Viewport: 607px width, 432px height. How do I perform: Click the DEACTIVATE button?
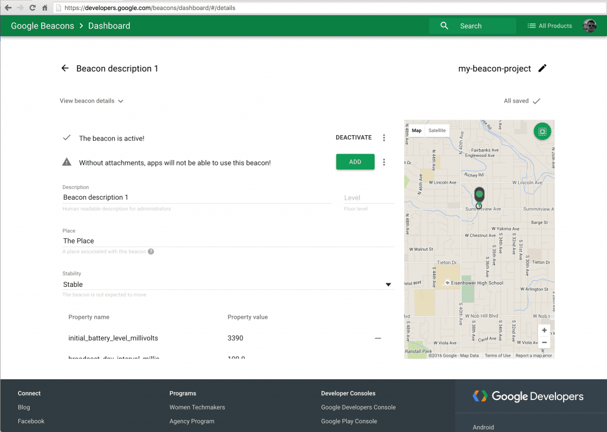[x=353, y=137]
